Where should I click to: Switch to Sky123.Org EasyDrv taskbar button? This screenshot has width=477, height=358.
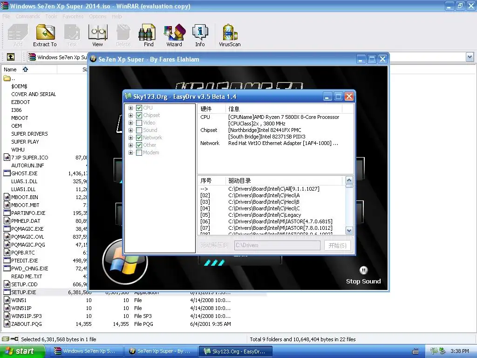(x=235, y=351)
